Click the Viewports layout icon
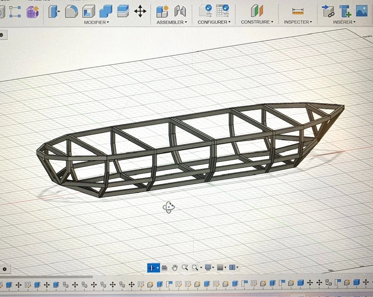This screenshot has height=297, width=373. [x=232, y=267]
